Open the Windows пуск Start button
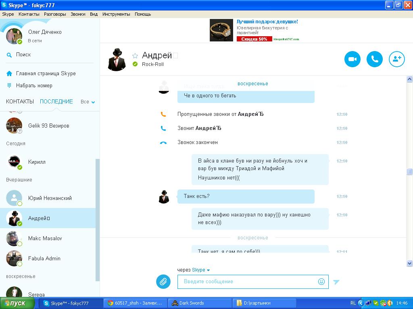The image size is (413, 309). coord(17,303)
